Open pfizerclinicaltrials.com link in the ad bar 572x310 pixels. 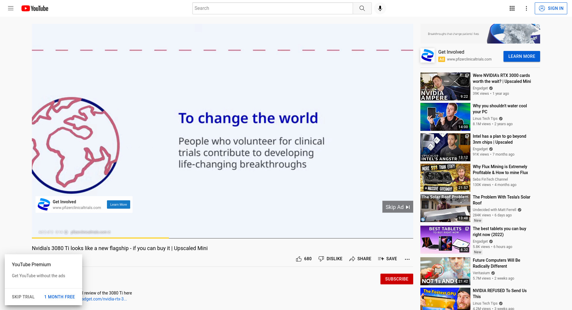(x=91, y=232)
